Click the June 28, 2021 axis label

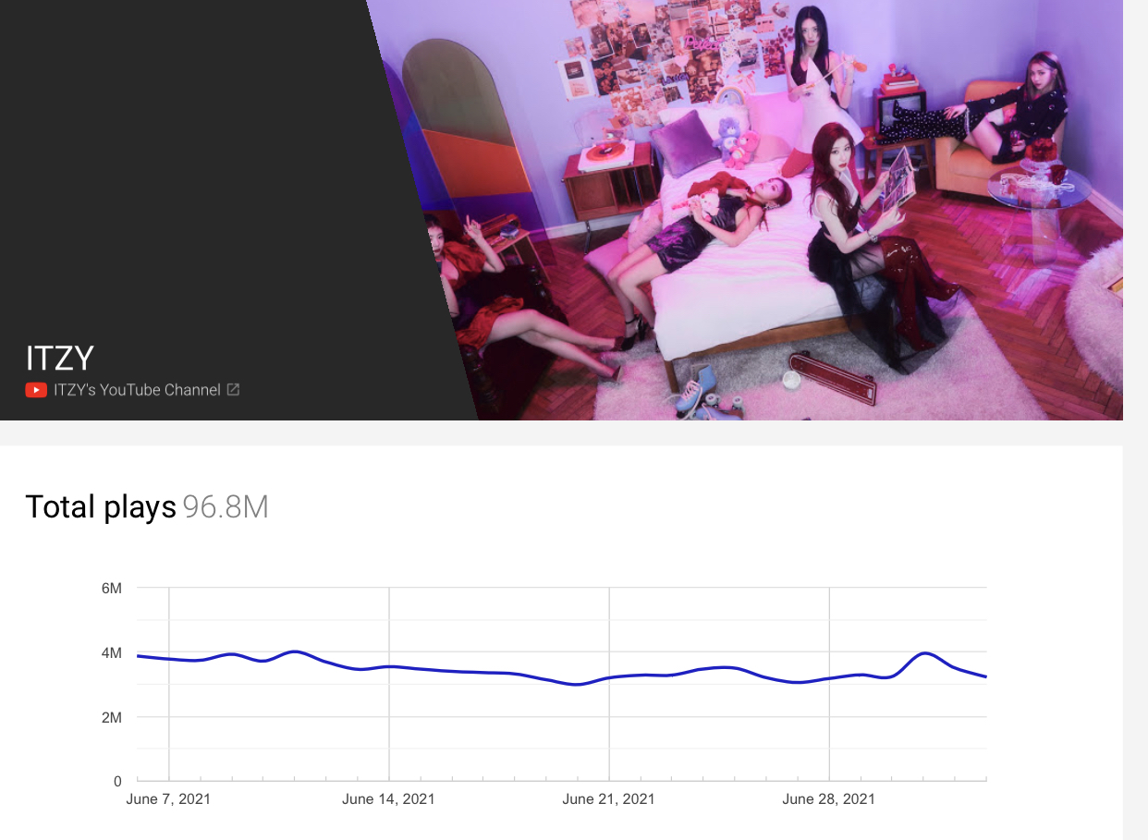pos(828,799)
